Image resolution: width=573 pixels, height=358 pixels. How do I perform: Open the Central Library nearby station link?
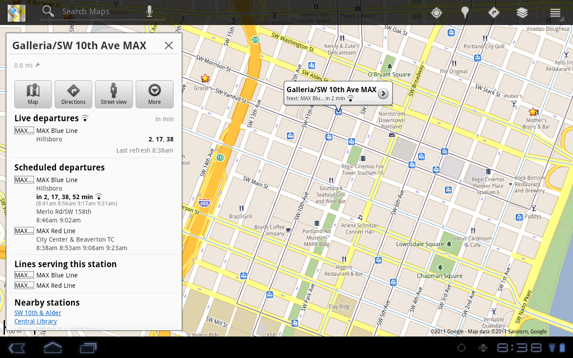(x=35, y=321)
